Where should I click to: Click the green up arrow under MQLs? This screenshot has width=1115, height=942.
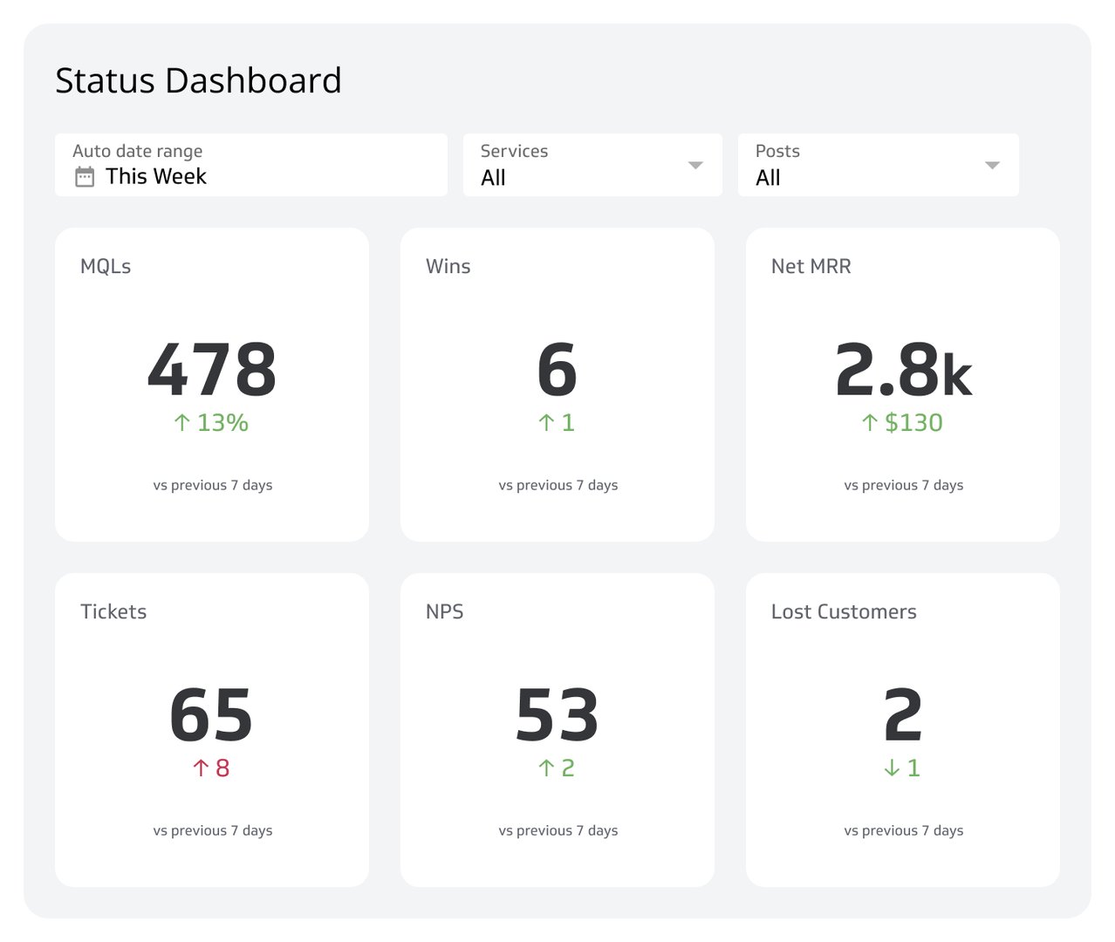point(181,422)
